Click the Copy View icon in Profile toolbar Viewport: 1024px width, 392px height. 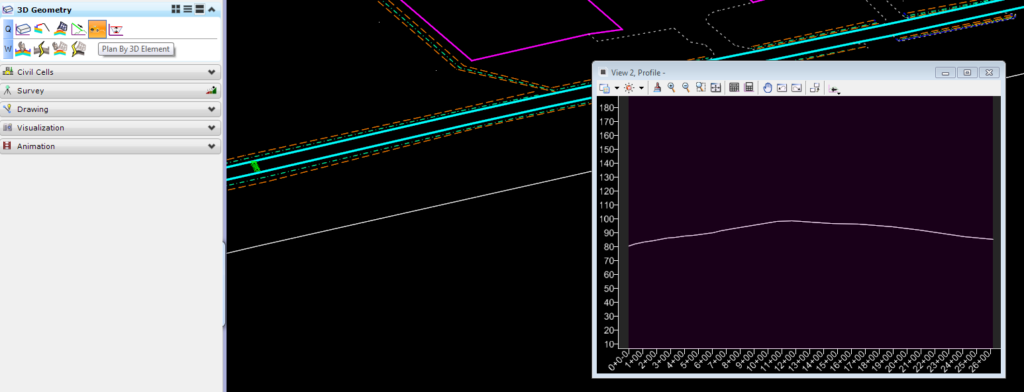click(815, 87)
